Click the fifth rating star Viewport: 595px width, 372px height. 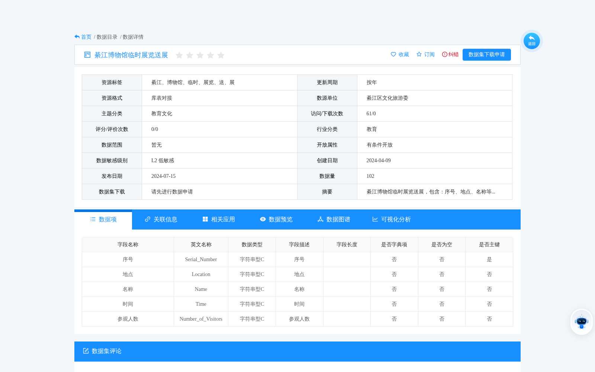[x=221, y=55]
